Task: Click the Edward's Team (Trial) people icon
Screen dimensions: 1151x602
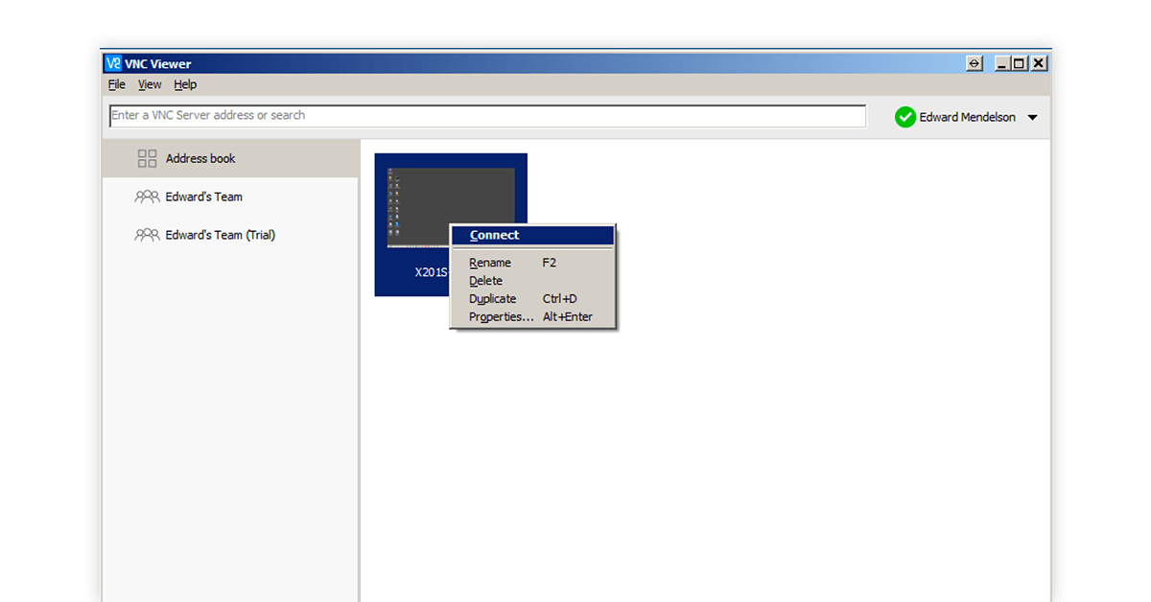Action: [x=147, y=235]
